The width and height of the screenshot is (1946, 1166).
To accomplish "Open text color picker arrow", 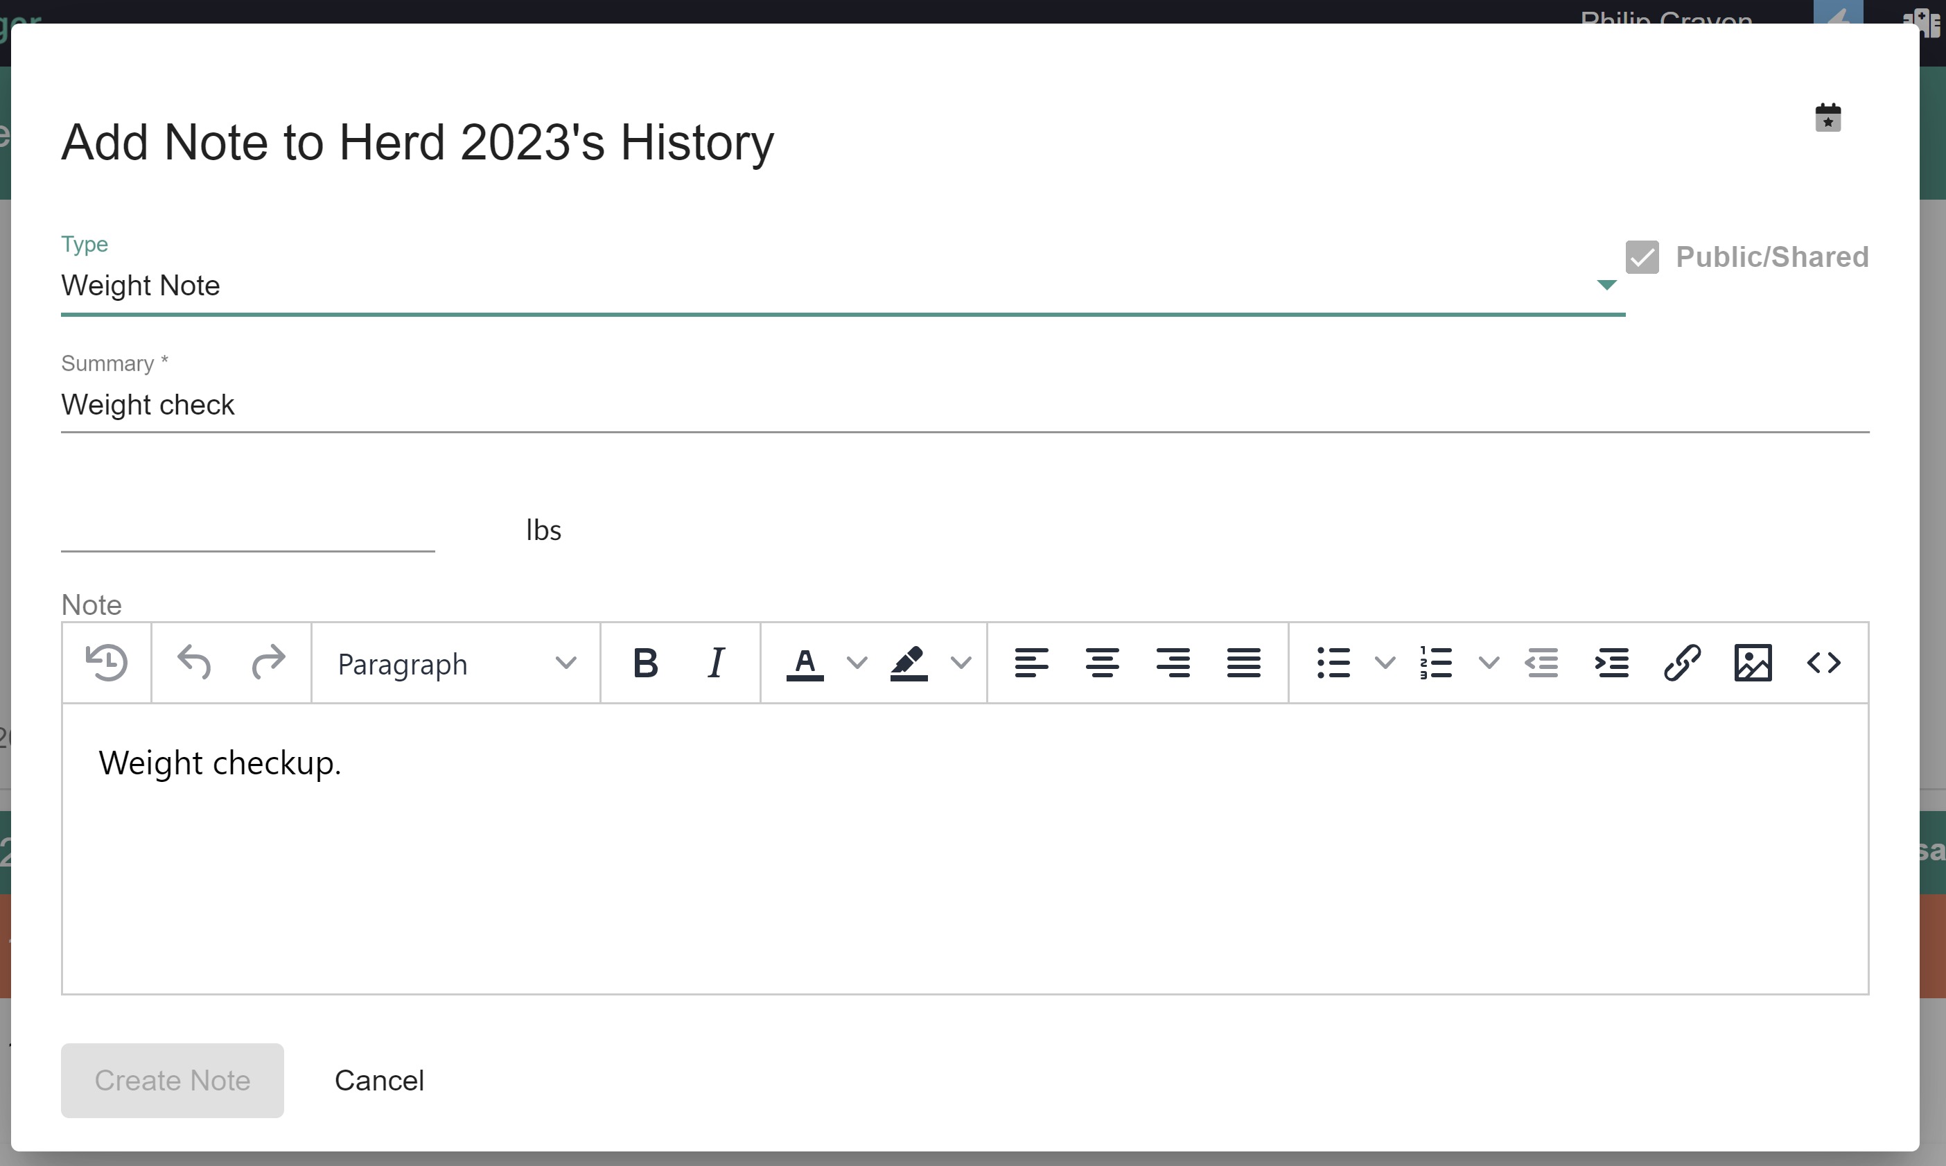I will [857, 663].
